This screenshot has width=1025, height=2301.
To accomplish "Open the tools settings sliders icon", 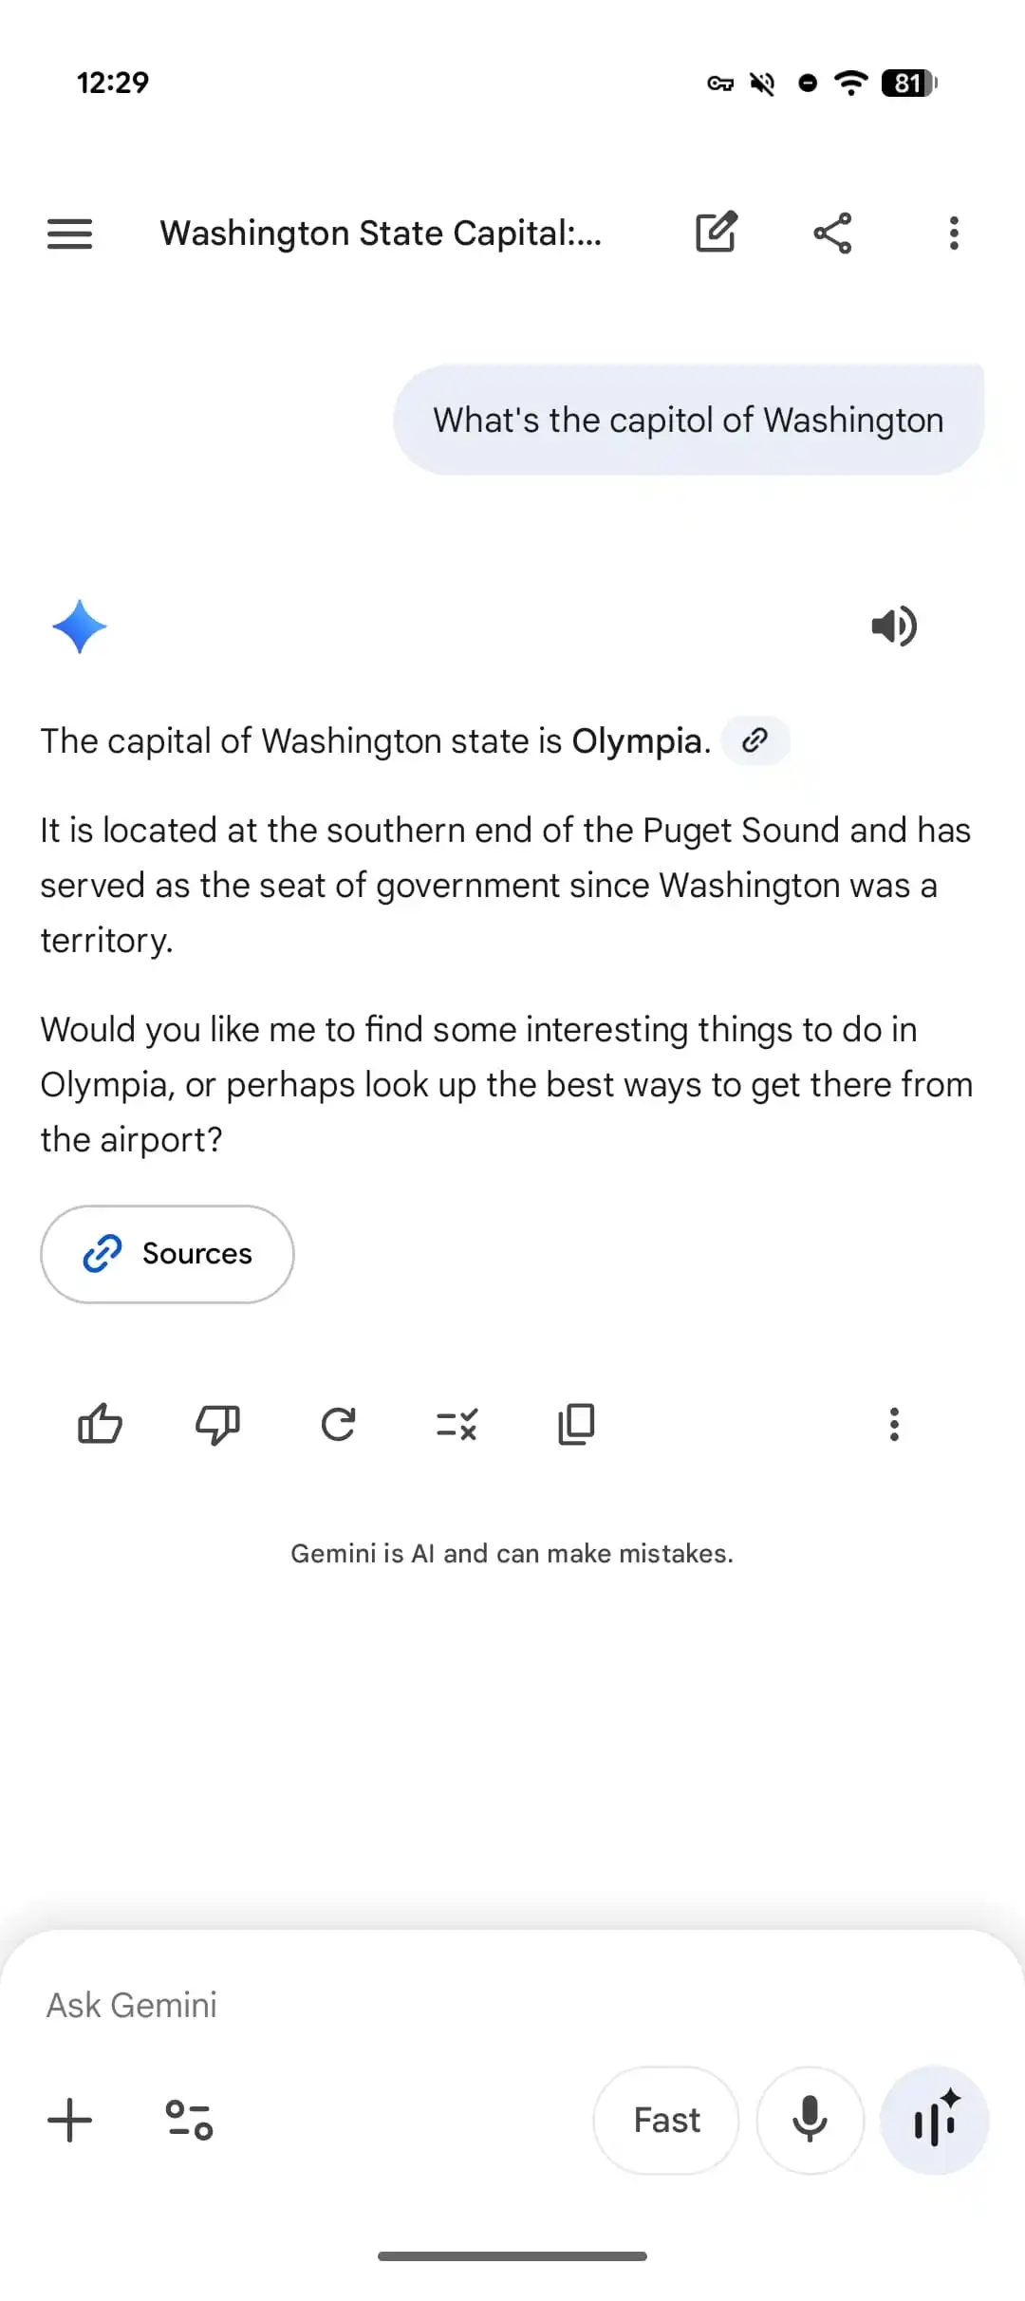I will (x=189, y=2121).
